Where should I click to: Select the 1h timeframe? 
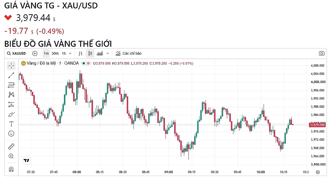[x=64, y=53]
